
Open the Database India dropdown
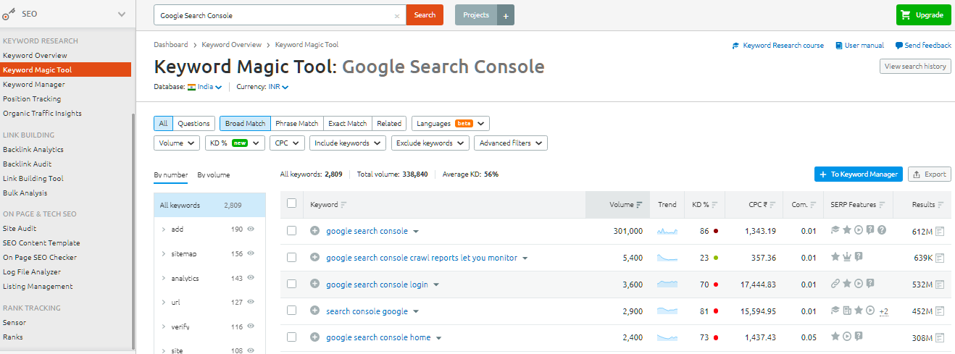point(204,87)
